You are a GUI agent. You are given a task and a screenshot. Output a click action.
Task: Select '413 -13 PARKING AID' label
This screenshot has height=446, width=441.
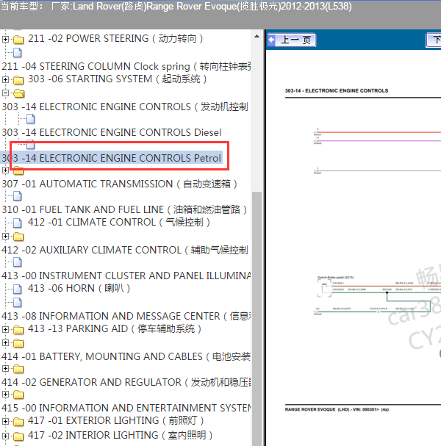point(115,328)
